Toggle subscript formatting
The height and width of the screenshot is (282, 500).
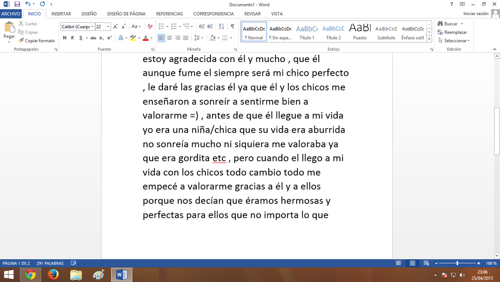(102, 38)
